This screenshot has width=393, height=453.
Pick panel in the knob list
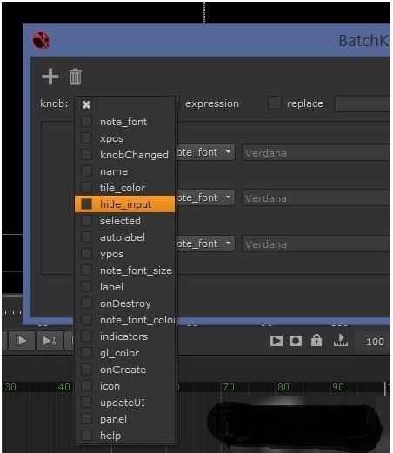coord(124,419)
